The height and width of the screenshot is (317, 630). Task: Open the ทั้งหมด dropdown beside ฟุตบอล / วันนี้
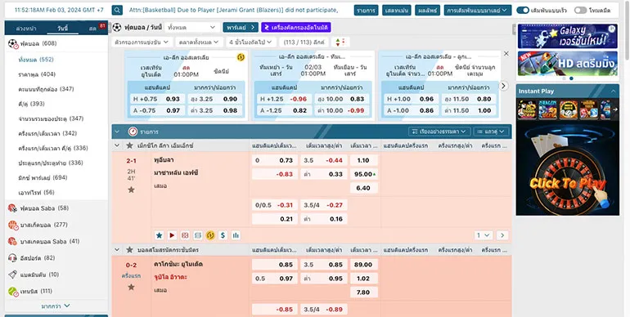192,27
